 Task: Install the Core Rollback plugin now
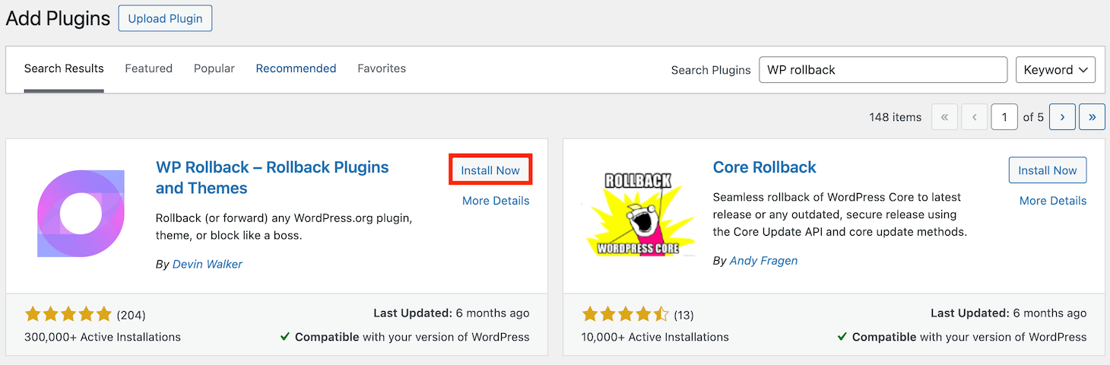(x=1047, y=170)
